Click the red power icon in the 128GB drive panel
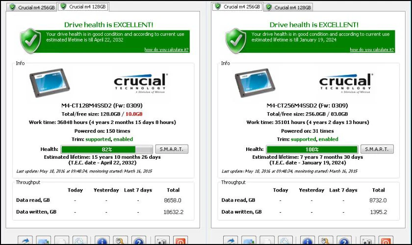The image size is (412, 245). (x=180, y=240)
